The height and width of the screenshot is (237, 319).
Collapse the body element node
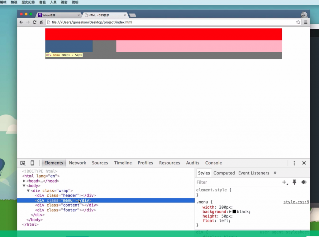coord(24,186)
